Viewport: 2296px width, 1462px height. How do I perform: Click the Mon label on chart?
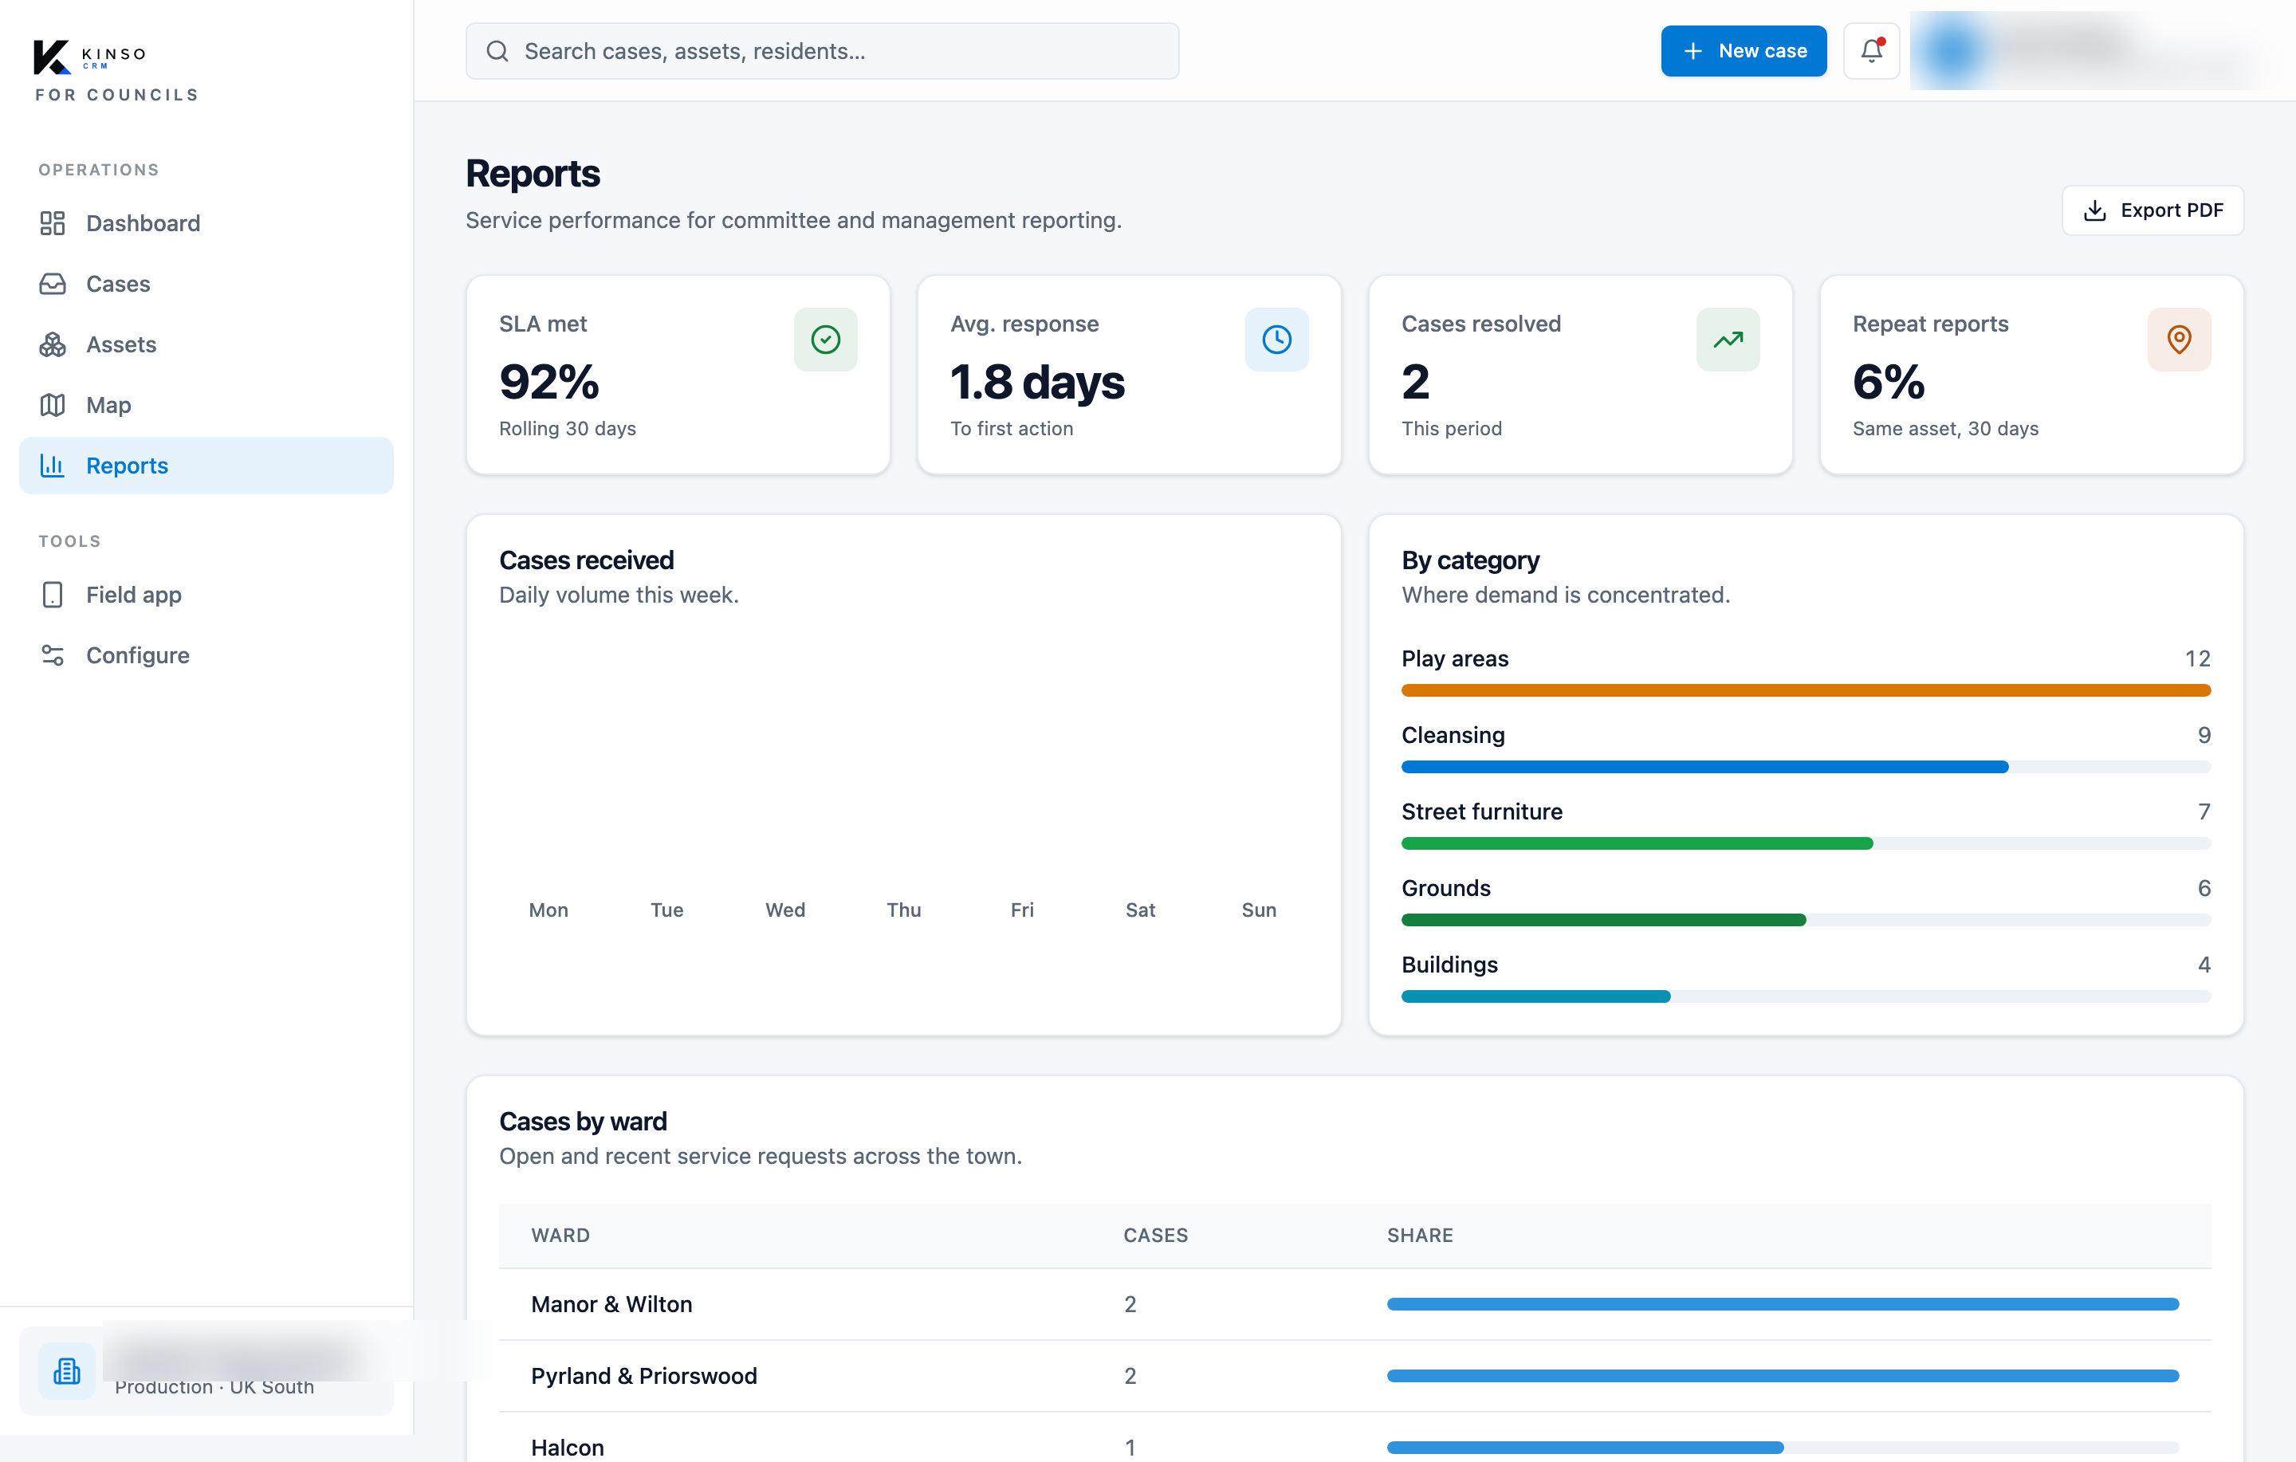[x=548, y=910]
